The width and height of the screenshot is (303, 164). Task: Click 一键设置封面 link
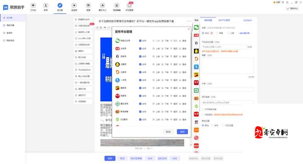pyautogui.click(x=244, y=33)
